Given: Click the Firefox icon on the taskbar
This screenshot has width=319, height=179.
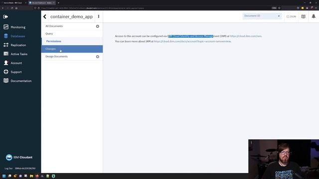Looking at the screenshot, I should [37, 176].
